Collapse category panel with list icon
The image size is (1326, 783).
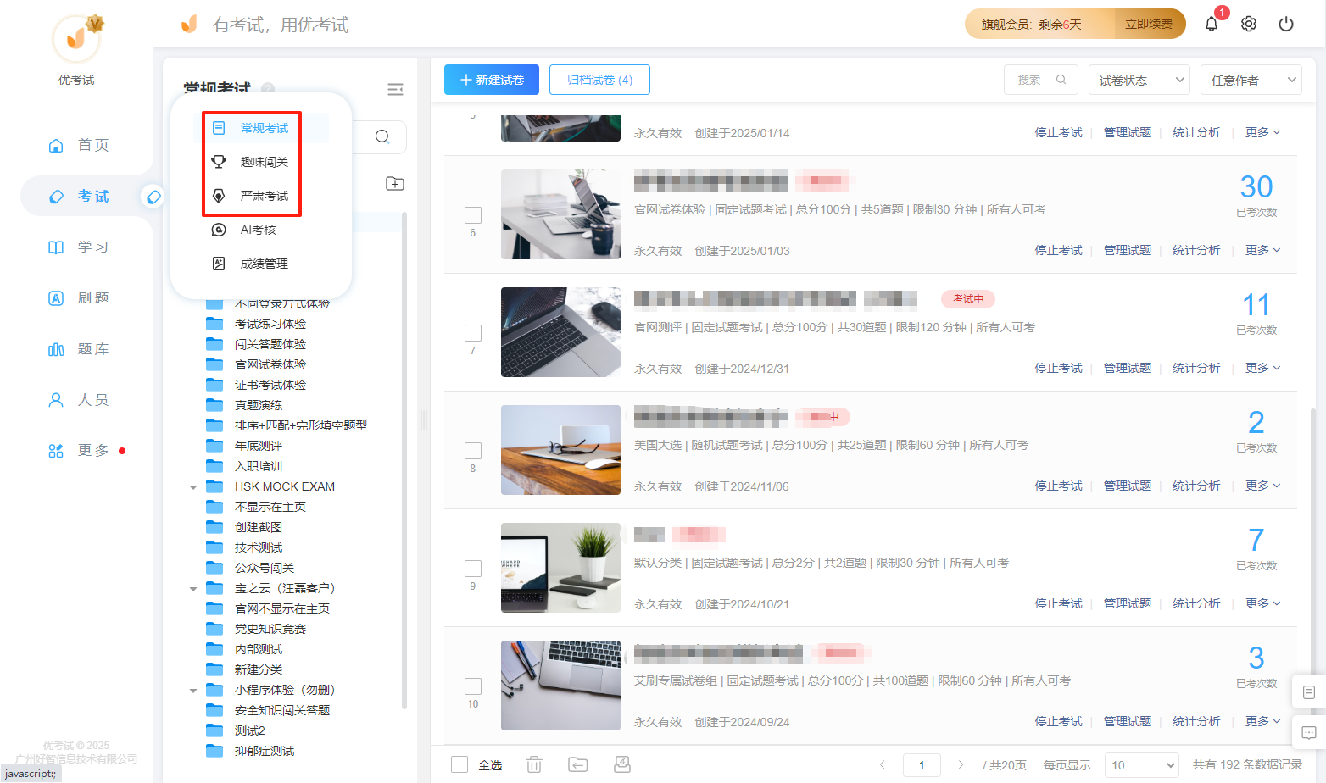(395, 90)
